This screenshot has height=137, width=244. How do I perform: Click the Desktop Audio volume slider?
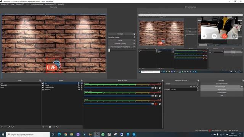(119, 96)
